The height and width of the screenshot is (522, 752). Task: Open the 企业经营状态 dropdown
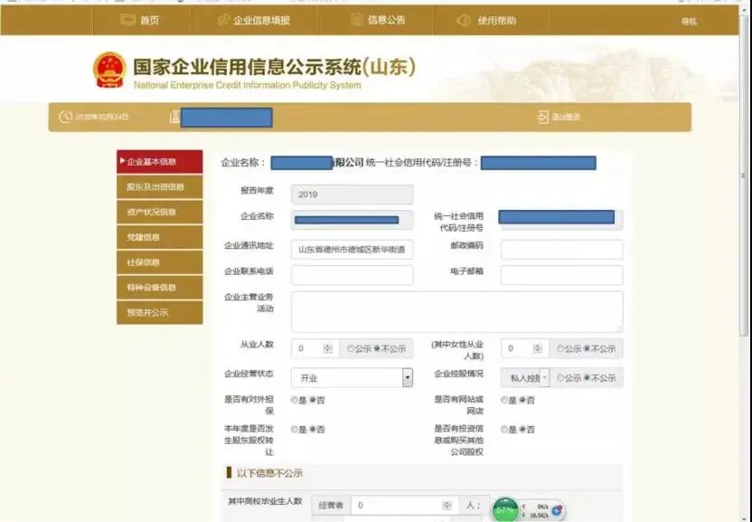click(x=407, y=378)
